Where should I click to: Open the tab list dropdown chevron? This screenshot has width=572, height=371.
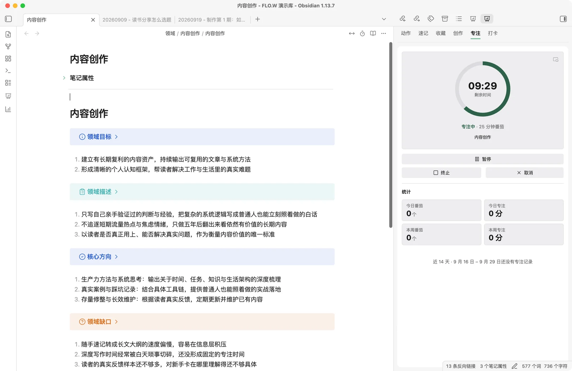click(x=384, y=19)
